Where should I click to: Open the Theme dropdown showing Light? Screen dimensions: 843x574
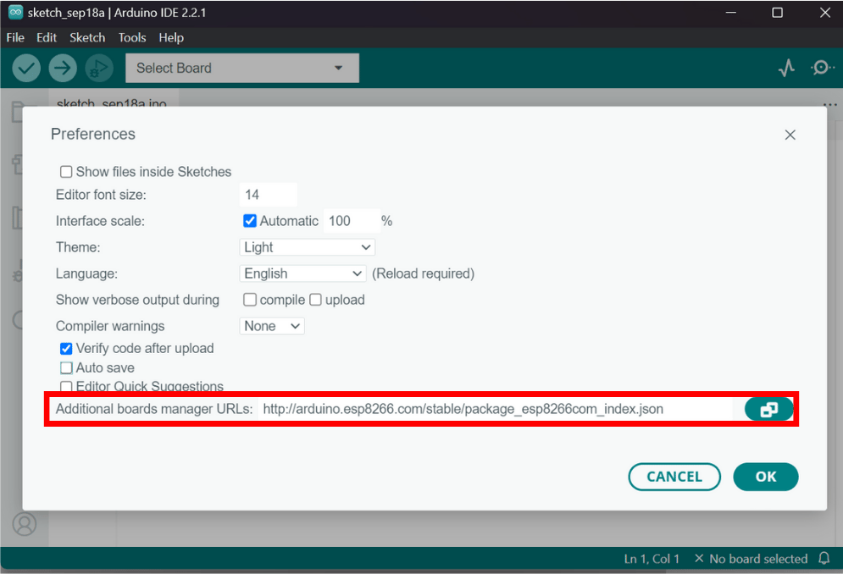coord(307,247)
